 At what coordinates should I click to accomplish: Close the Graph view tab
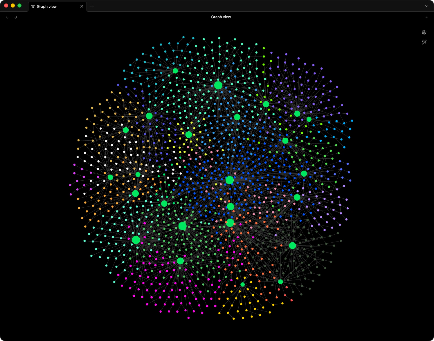point(82,6)
